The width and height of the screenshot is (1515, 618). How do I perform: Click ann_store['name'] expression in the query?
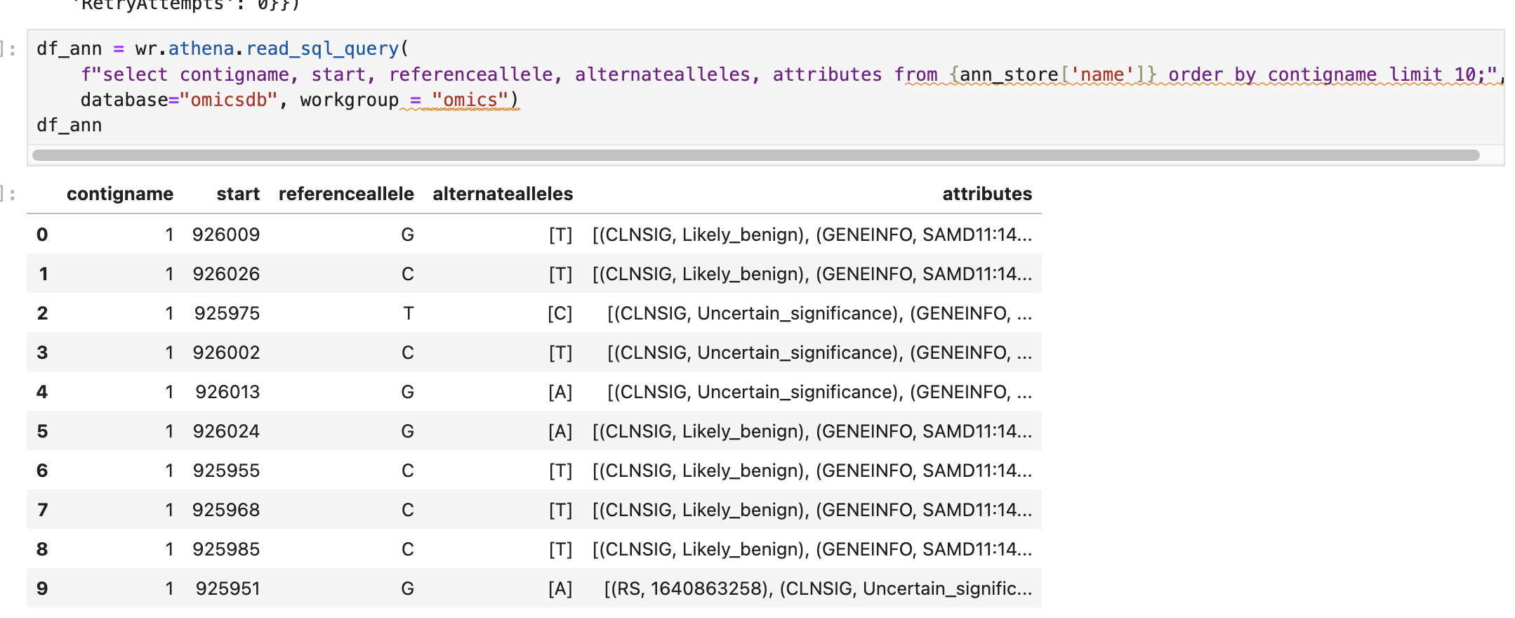click(x=1052, y=74)
